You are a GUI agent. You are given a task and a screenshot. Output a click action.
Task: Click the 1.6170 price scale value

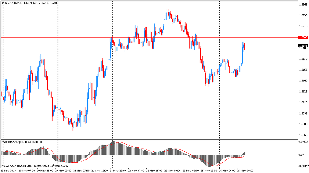point(303,59)
